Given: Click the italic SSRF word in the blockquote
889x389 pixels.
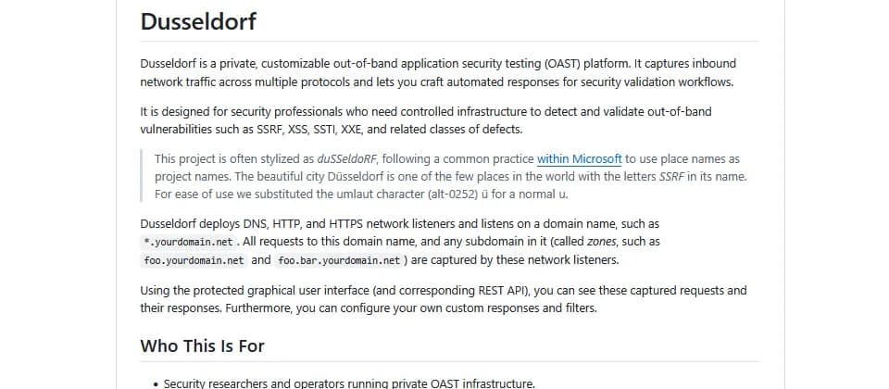Looking at the screenshot, I should point(672,176).
